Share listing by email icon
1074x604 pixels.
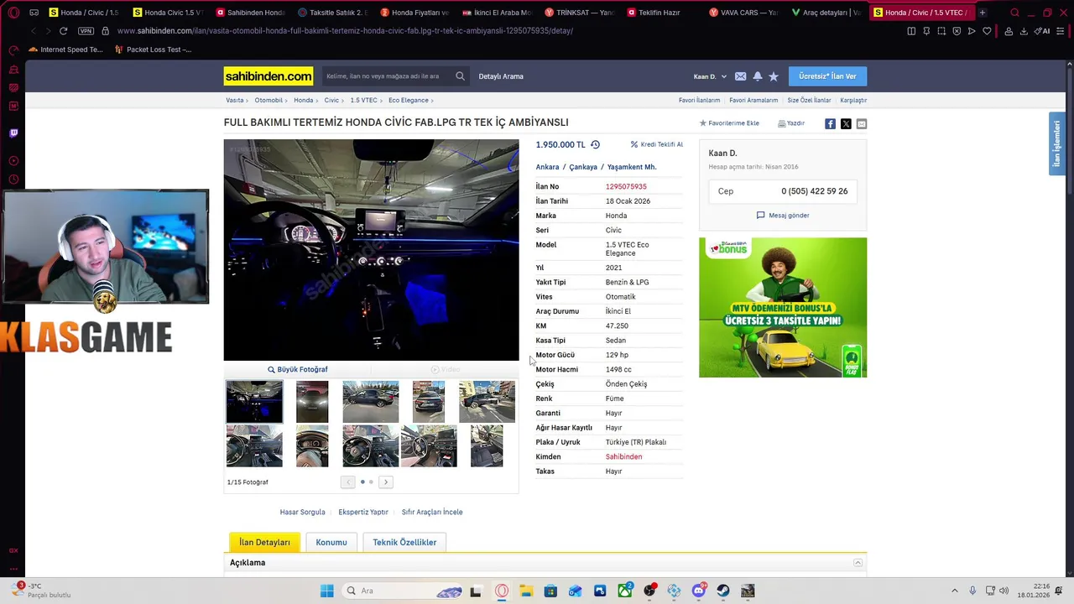(862, 123)
